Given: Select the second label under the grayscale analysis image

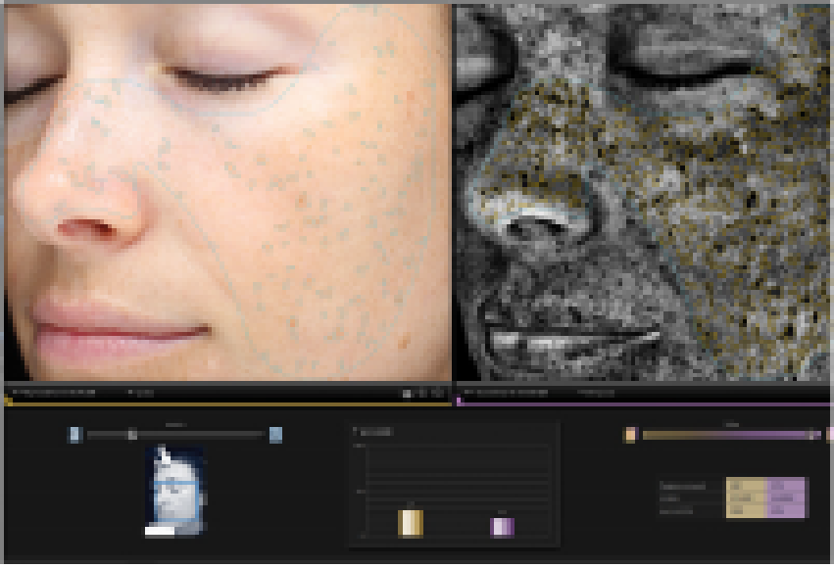Looking at the screenshot, I should pyautogui.click(x=596, y=393).
